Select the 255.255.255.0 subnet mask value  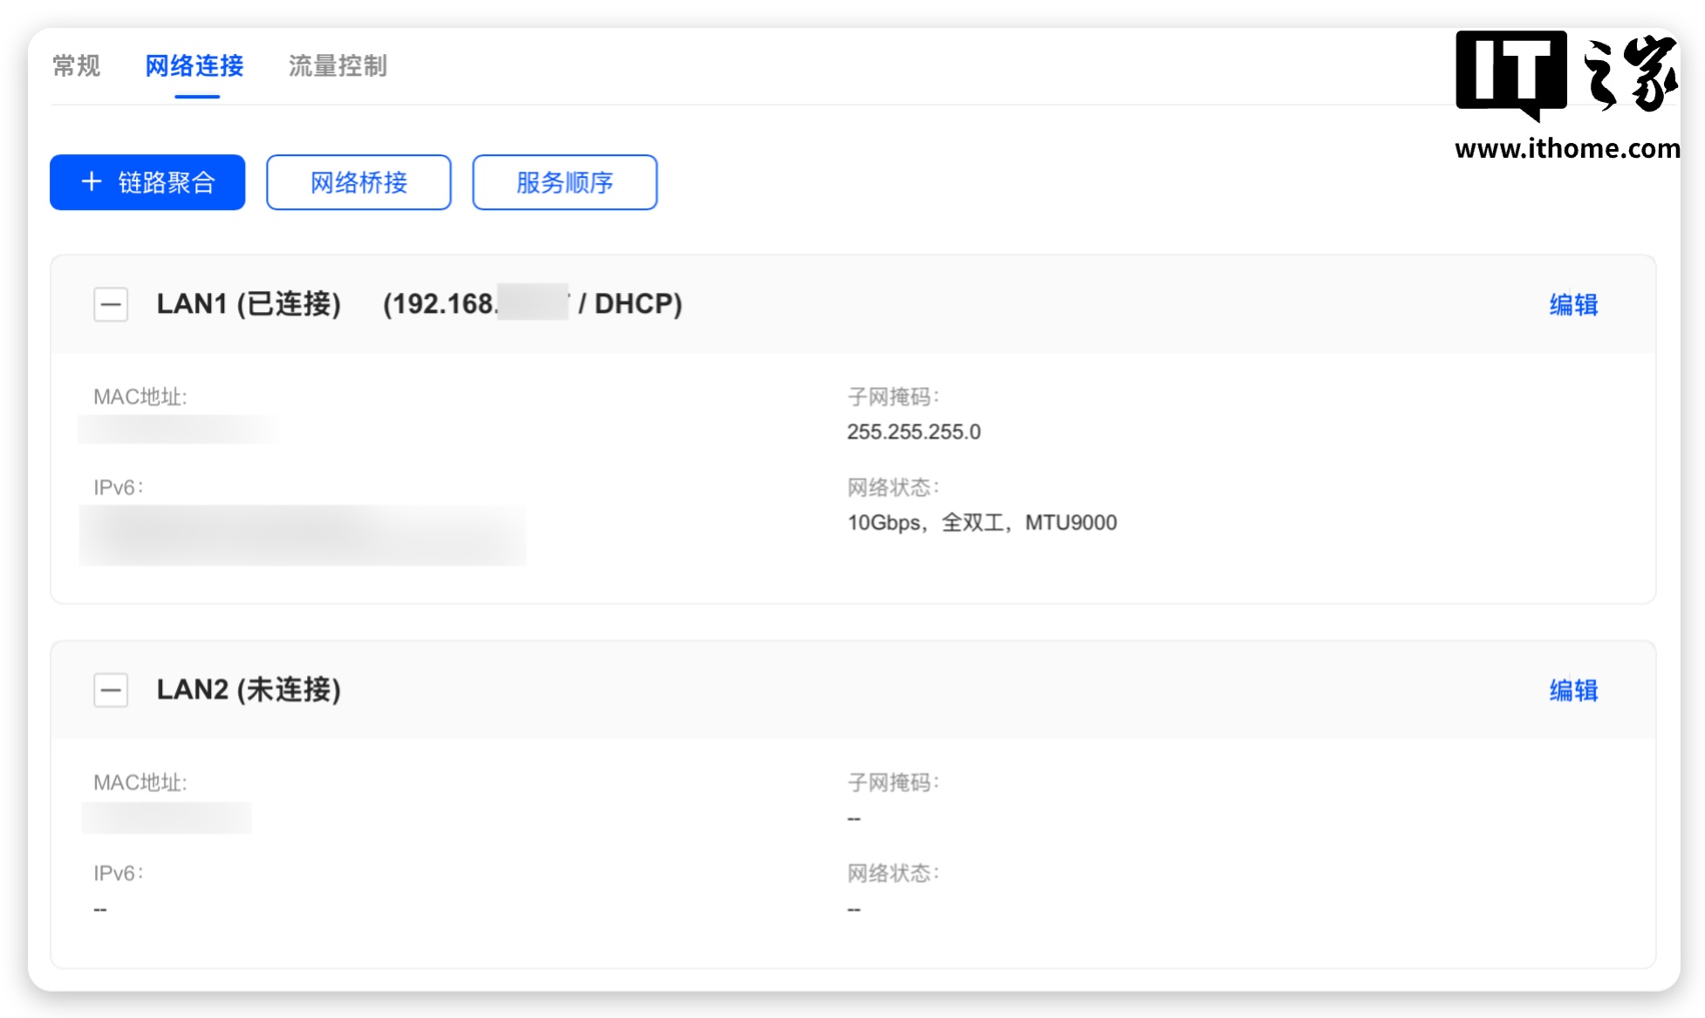point(914,431)
